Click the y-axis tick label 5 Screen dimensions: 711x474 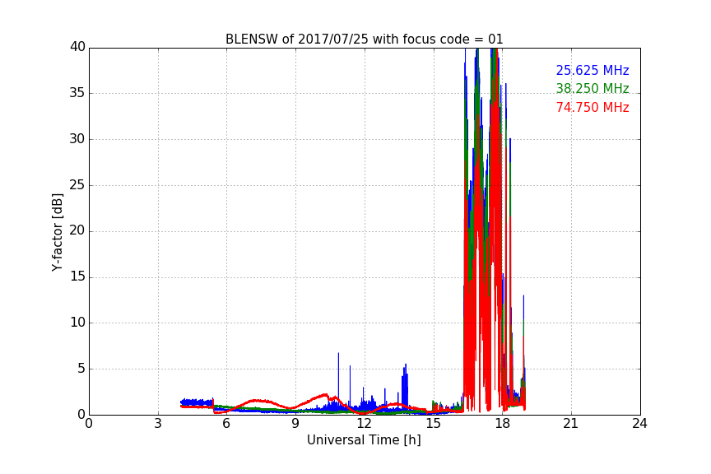pos(81,369)
